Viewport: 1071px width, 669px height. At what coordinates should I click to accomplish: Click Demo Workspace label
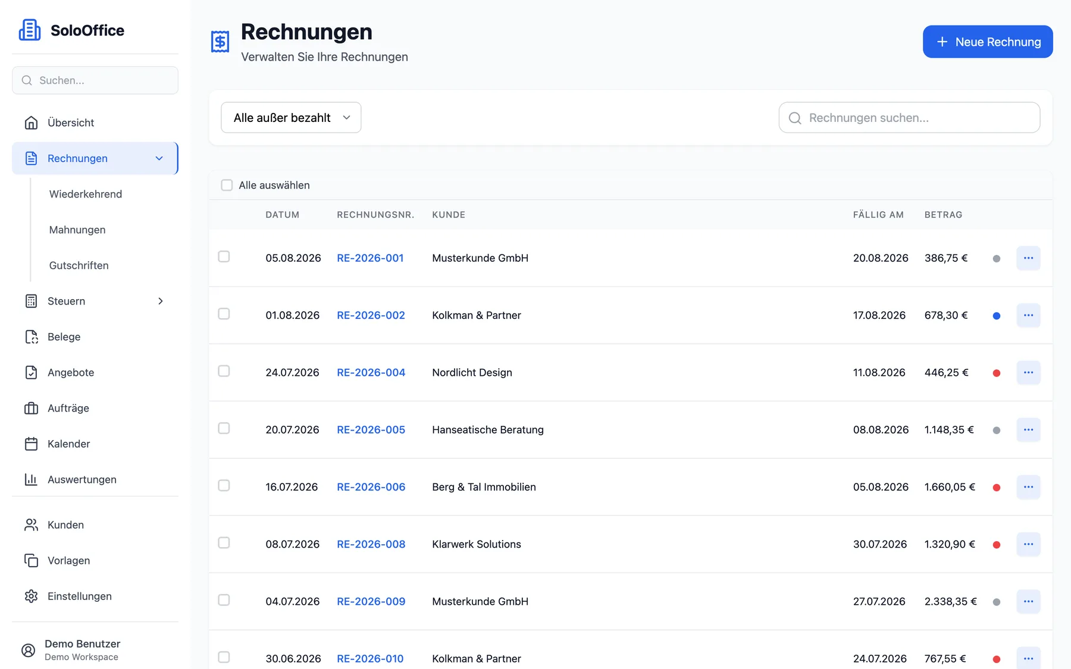82,657
